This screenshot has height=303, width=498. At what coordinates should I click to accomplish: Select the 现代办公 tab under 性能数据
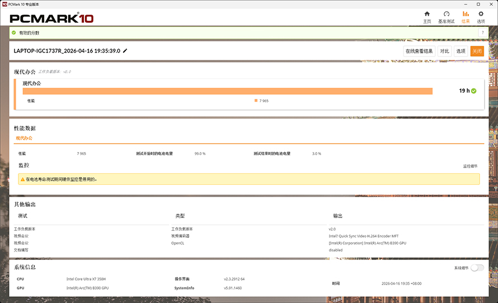24,138
